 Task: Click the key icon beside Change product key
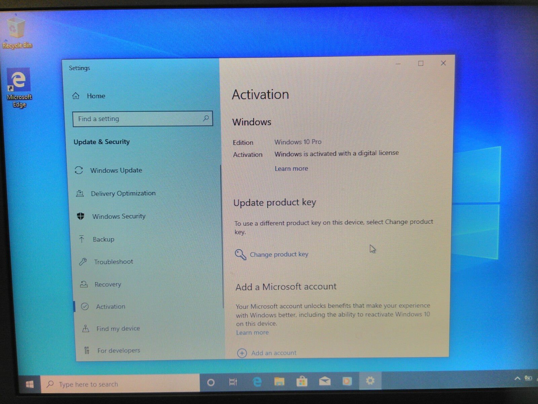point(240,255)
